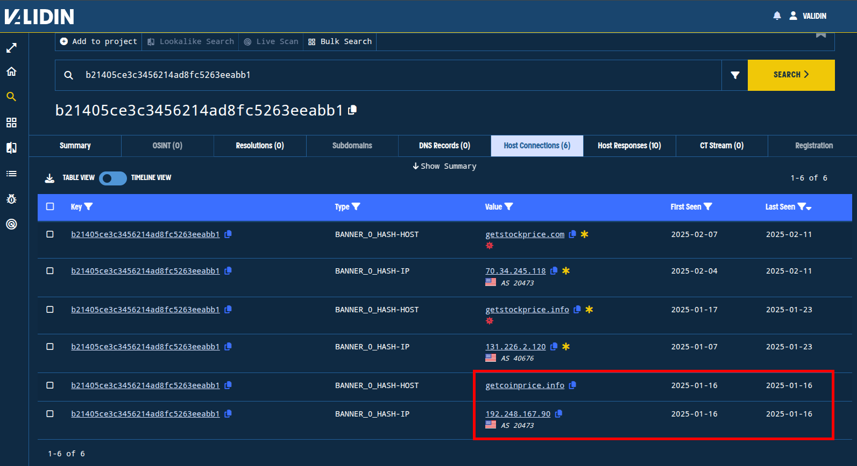Click red malware icon under getstockprice.com
The width and height of the screenshot is (857, 466).
pyautogui.click(x=490, y=246)
